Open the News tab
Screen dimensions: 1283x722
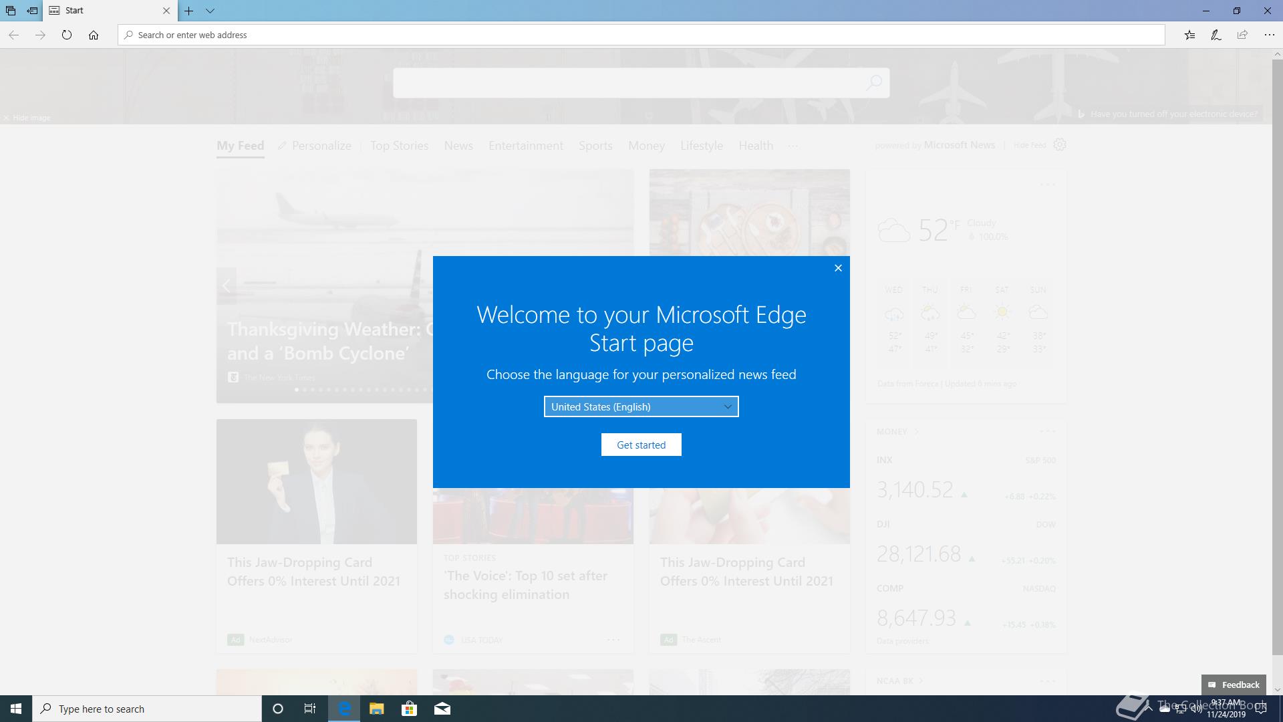point(458,146)
